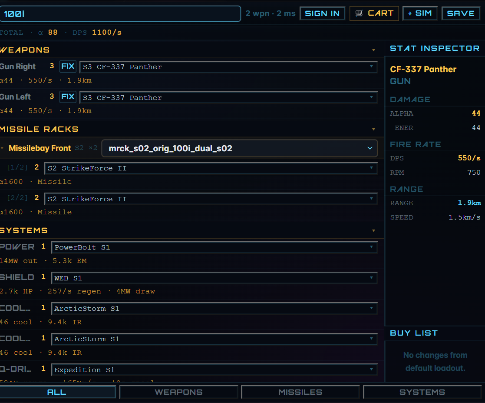The height and width of the screenshot is (403, 485).
Task: Open the PowerBolt S1 power plant dropdown
Action: [x=214, y=247]
